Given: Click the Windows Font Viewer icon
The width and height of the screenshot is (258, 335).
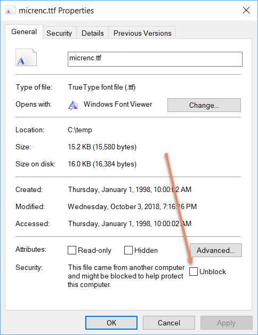Looking at the screenshot, I should (x=73, y=105).
